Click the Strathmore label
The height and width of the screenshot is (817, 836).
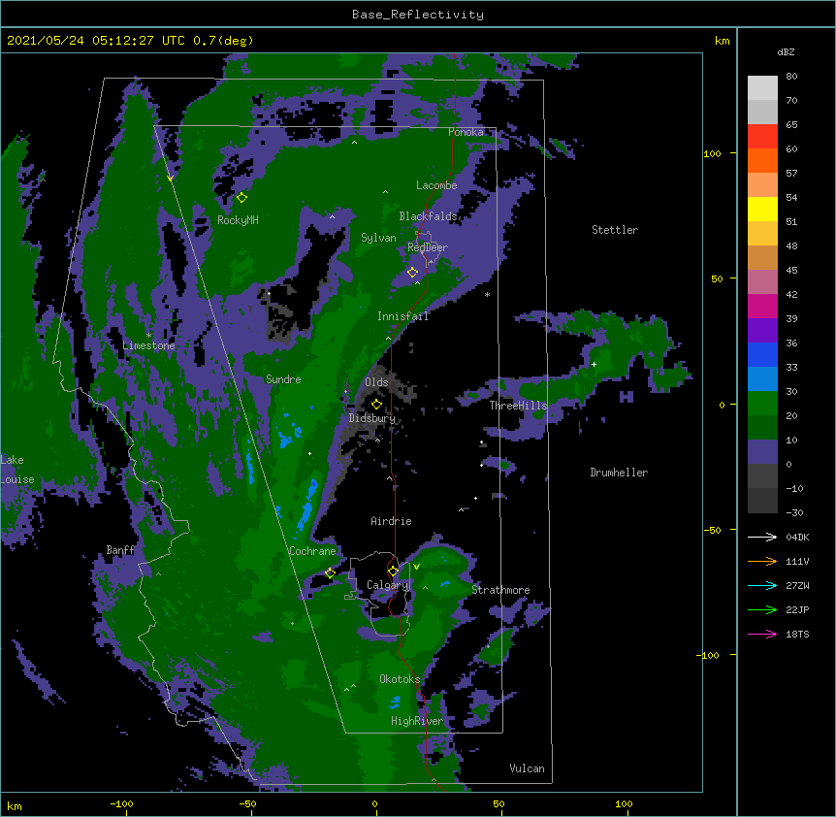[x=500, y=590]
